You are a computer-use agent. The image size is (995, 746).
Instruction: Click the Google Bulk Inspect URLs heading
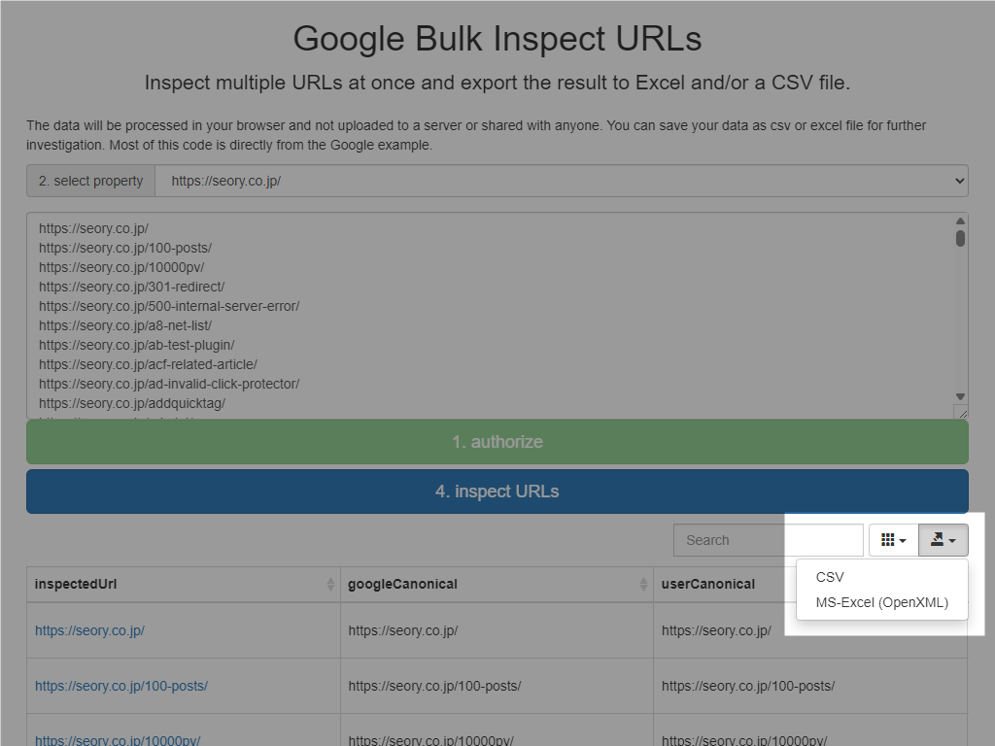[x=497, y=39]
